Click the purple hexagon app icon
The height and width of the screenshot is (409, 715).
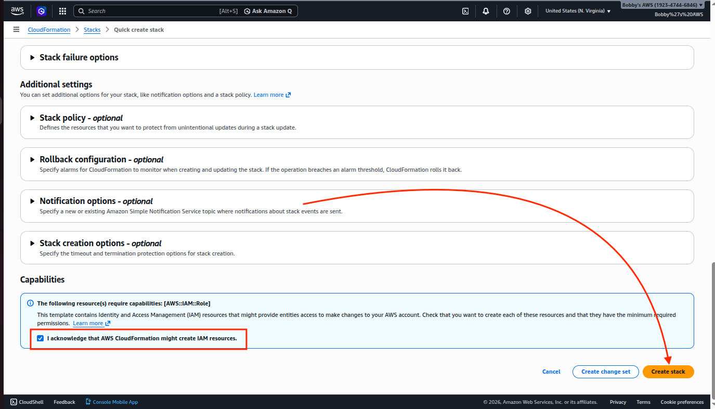tap(42, 11)
